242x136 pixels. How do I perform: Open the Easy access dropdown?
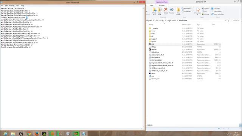pos(187,11)
